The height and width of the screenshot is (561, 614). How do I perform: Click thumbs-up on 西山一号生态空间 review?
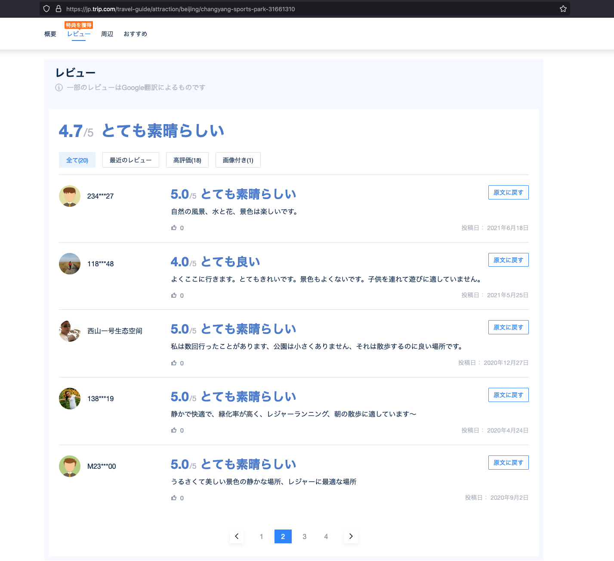click(x=174, y=363)
